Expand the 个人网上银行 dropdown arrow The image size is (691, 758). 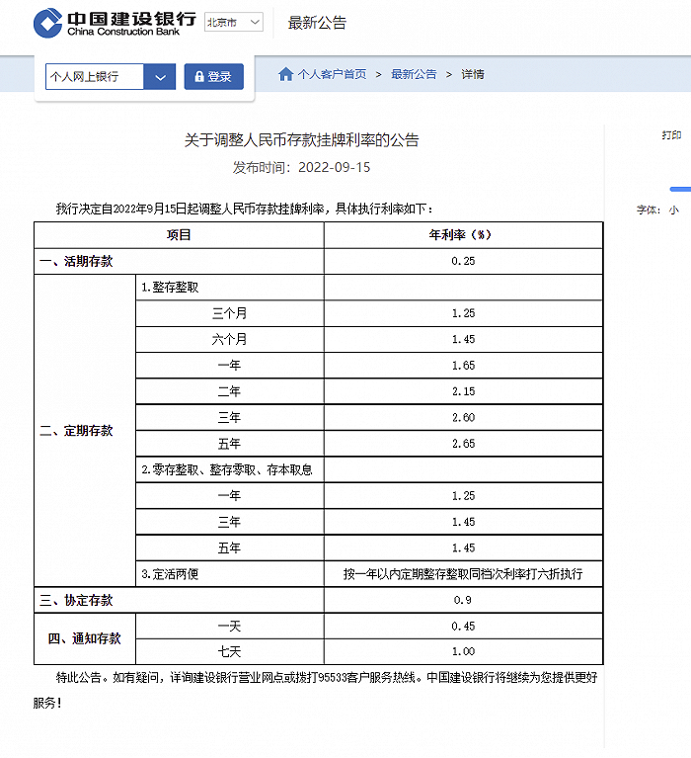[160, 76]
